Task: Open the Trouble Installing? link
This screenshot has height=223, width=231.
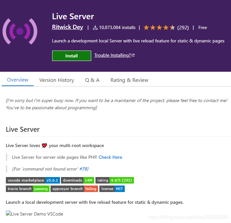Action: 112,55
